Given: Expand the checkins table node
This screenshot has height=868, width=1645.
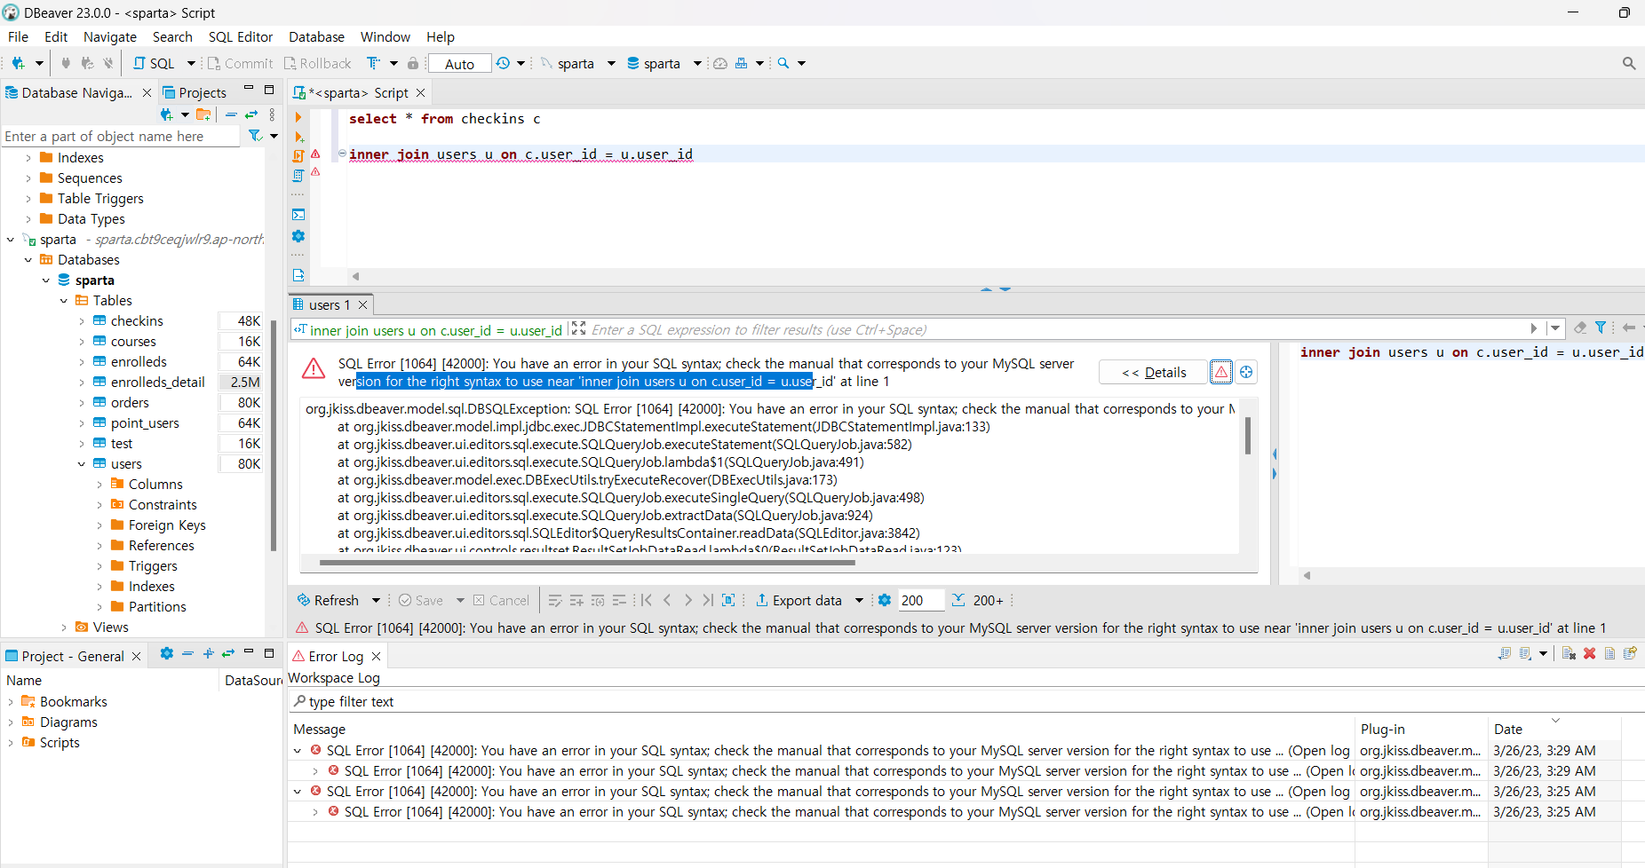Looking at the screenshot, I should [x=82, y=321].
